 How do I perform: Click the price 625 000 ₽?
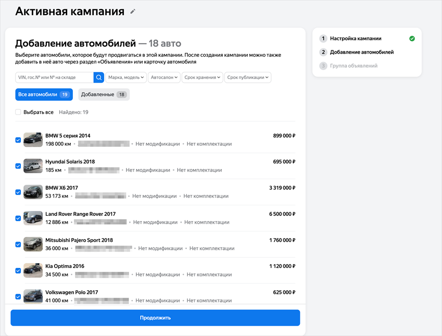(284, 292)
